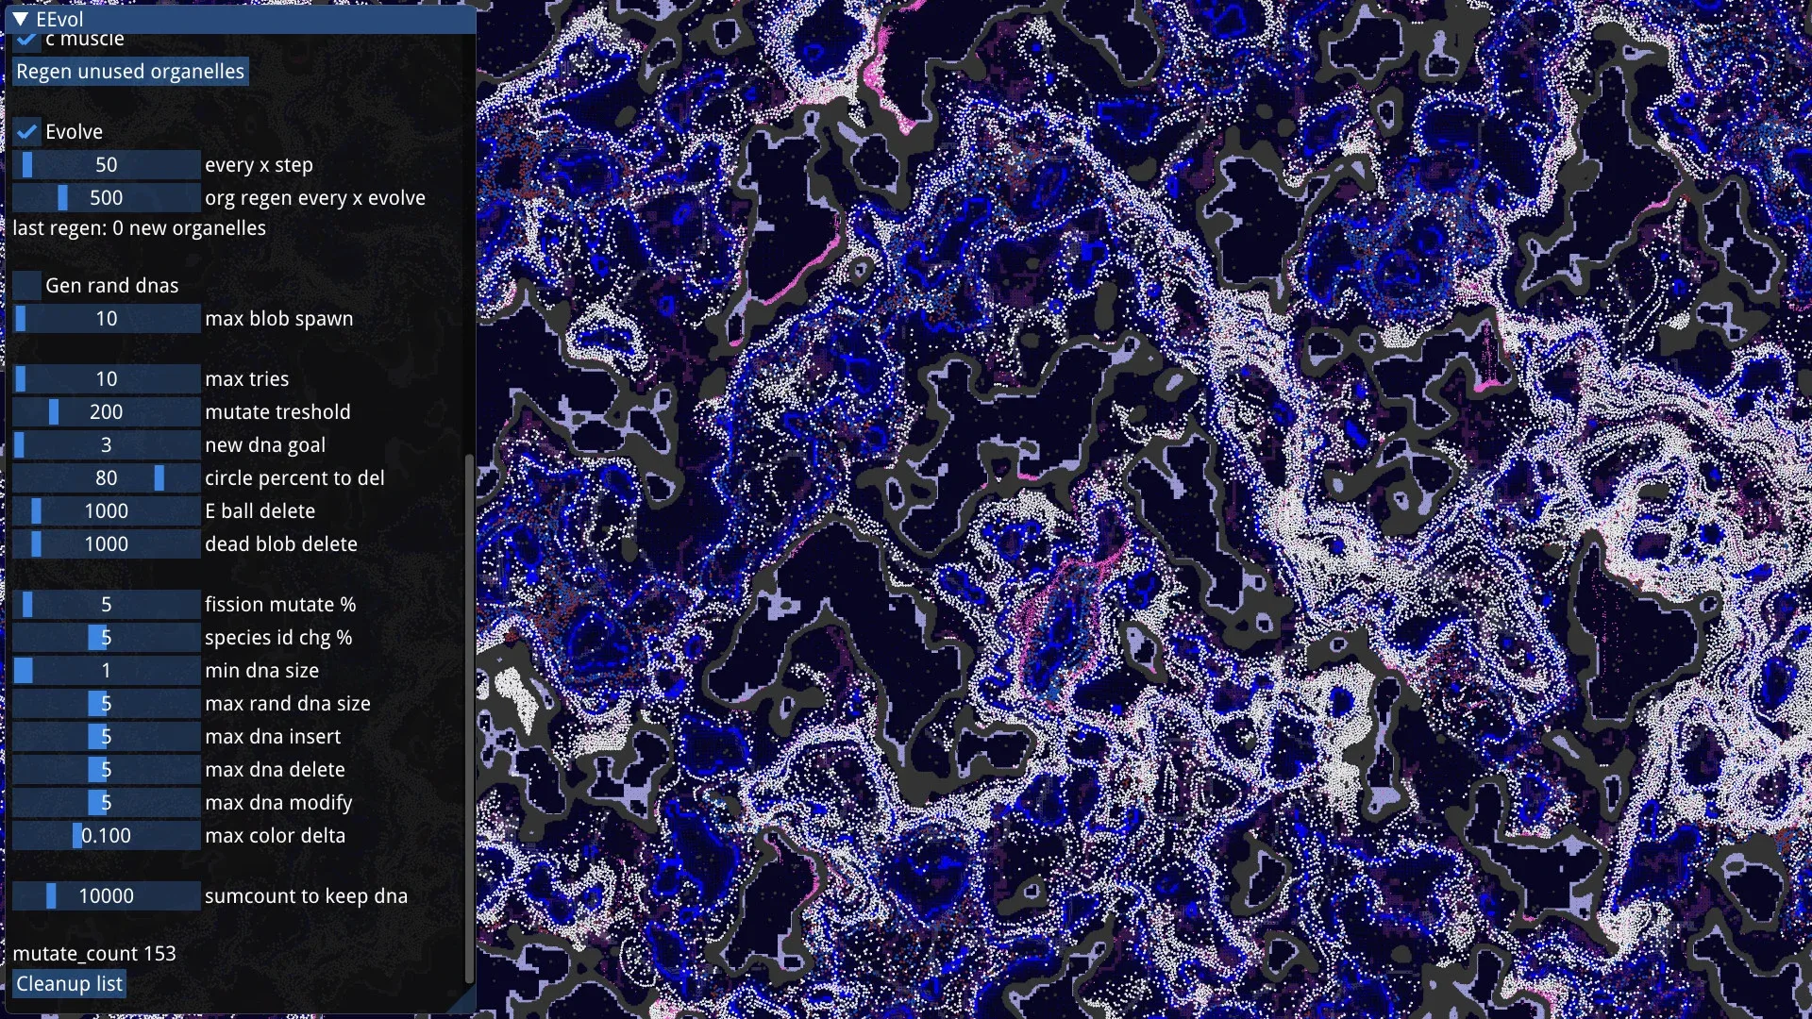Set the max tries slider
This screenshot has width=1812, height=1019.
[x=106, y=379]
